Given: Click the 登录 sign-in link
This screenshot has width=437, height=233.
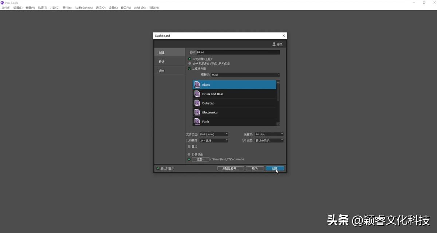Looking at the screenshot, I should click(280, 44).
